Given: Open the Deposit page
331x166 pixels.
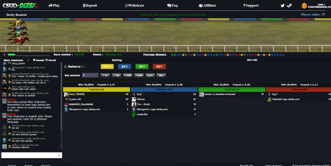Looking at the screenshot, I should pos(90,6).
